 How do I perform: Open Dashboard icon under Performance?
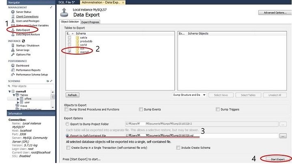[13, 65]
